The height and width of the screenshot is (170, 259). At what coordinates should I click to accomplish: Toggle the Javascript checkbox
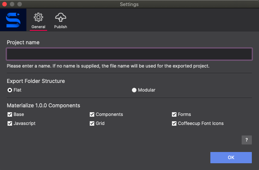point(10,123)
